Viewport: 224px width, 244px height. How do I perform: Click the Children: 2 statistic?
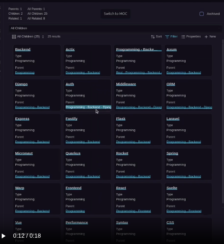pyautogui.click(x=15, y=14)
